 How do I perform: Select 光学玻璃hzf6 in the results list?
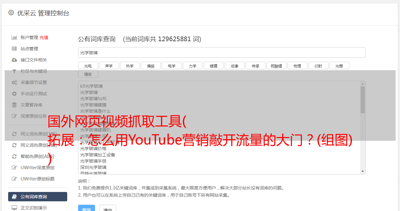click(93, 99)
